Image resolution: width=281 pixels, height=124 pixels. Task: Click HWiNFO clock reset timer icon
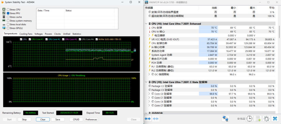[x=249, y=118]
